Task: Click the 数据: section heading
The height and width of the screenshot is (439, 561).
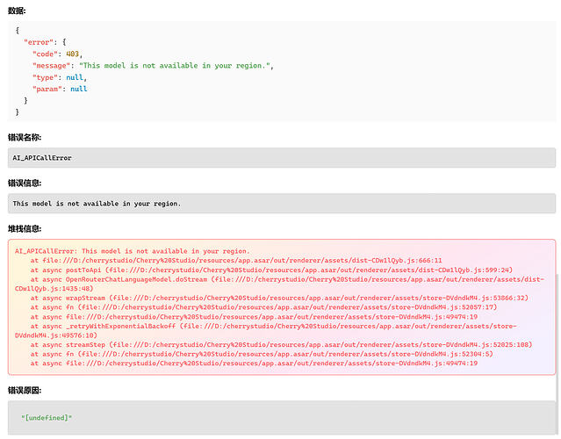Action: 17,11
